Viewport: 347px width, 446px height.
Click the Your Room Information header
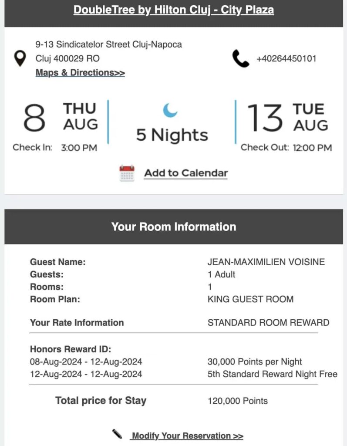coord(173,226)
